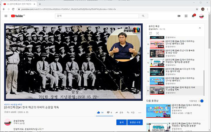Click the blue 분석 button

pyautogui.click(x=122, y=122)
